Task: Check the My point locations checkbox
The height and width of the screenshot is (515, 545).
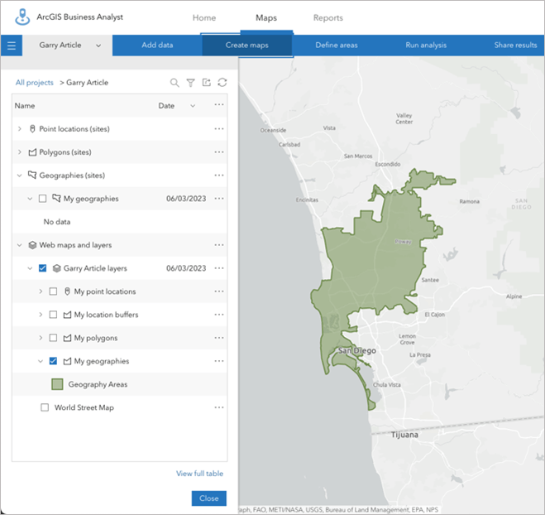Action: click(53, 291)
